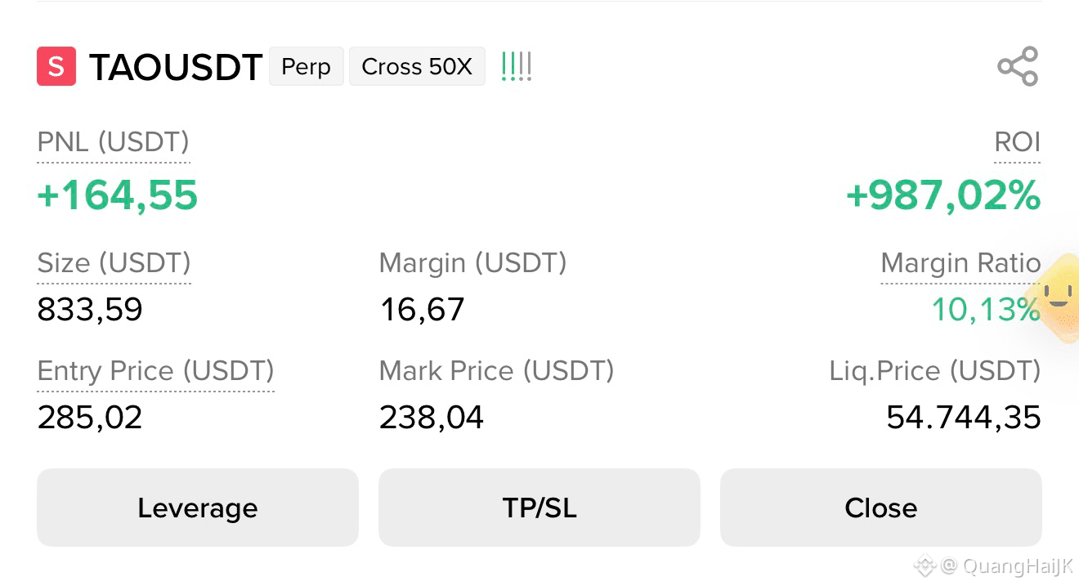Tap the Size (USDT) label
The image size is (1079, 586).
click(114, 263)
